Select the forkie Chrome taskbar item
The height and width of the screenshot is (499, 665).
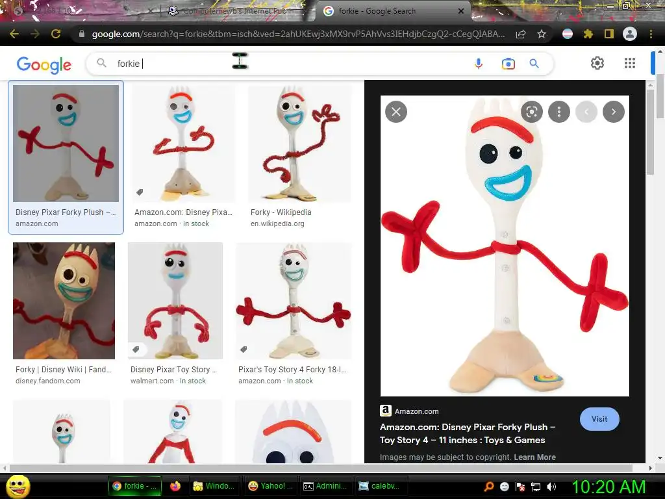click(135, 486)
